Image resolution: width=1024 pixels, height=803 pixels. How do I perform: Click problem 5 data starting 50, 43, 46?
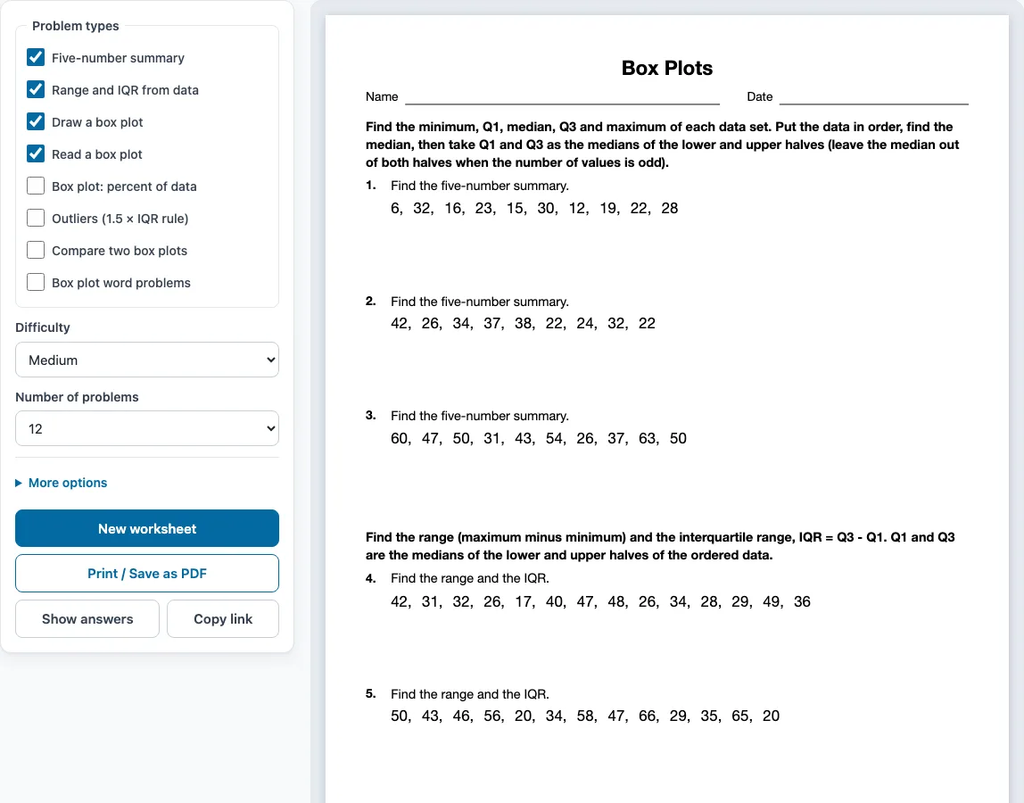pos(584,716)
